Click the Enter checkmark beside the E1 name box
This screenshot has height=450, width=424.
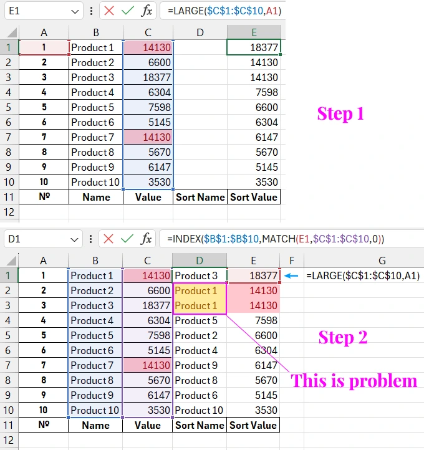point(127,11)
